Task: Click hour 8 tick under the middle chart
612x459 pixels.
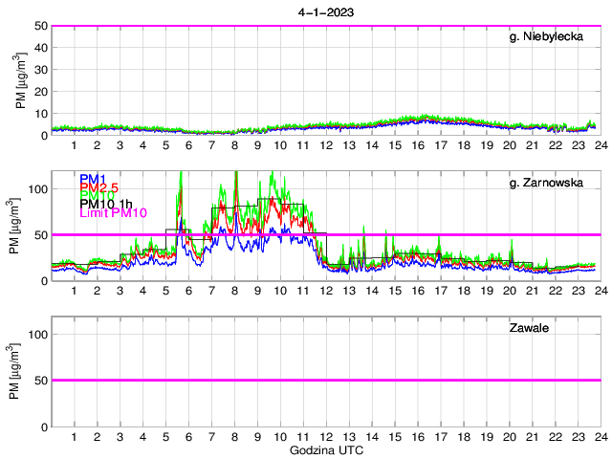Action: pyautogui.click(x=234, y=291)
